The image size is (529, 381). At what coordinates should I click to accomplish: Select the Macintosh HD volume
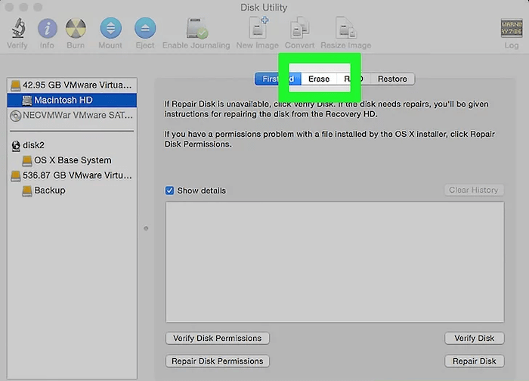click(72, 101)
